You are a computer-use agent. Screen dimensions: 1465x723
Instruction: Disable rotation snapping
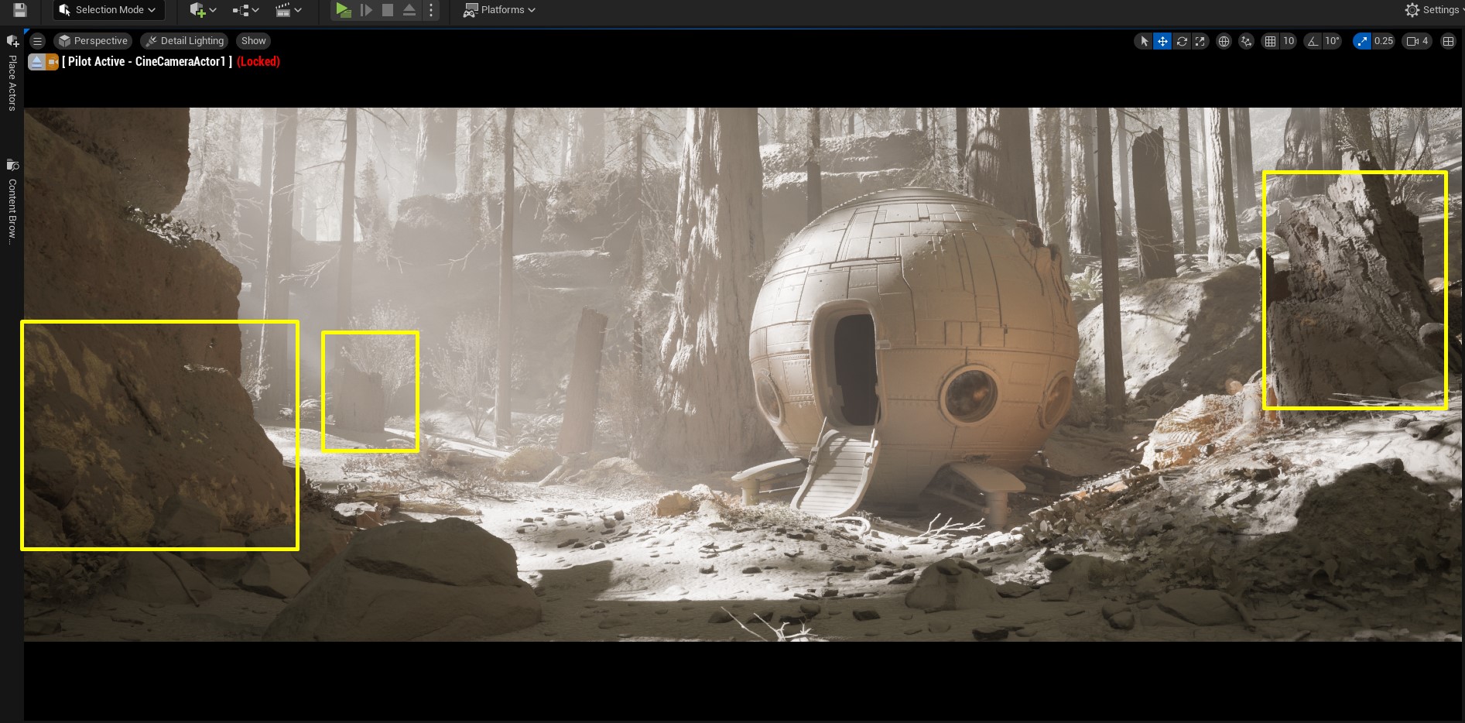[x=1312, y=41]
